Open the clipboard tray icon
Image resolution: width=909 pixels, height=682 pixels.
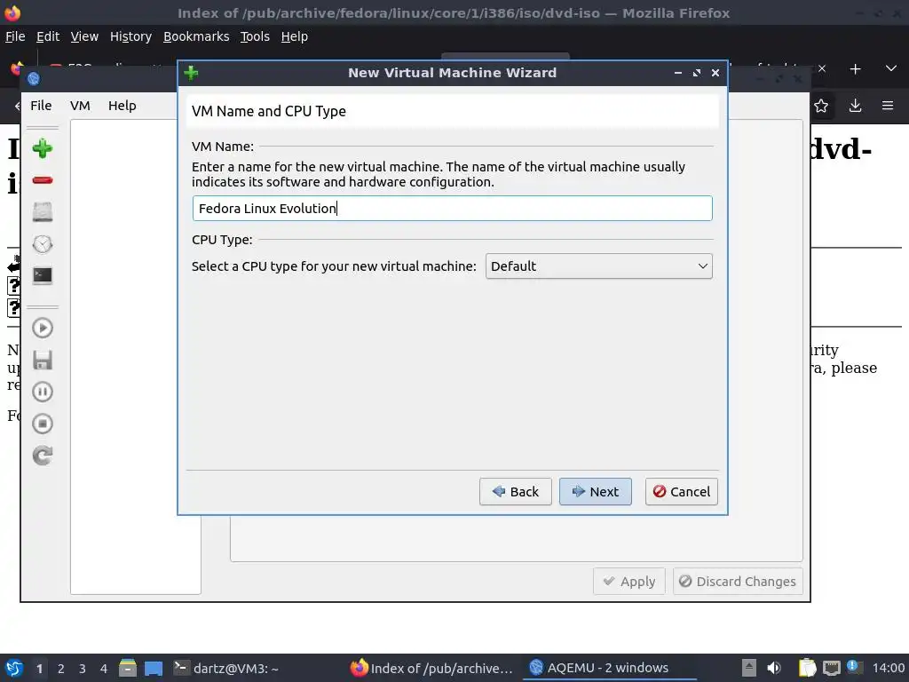point(807,668)
